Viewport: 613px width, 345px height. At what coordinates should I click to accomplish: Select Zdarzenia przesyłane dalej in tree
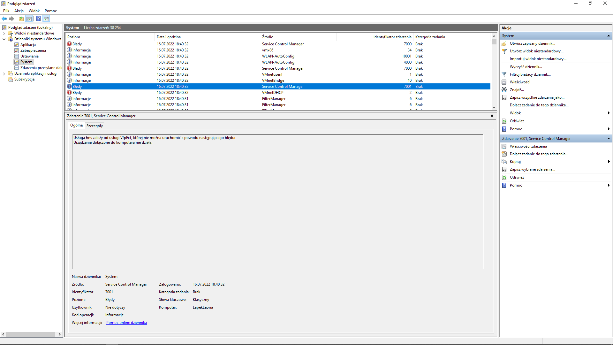[41, 68]
